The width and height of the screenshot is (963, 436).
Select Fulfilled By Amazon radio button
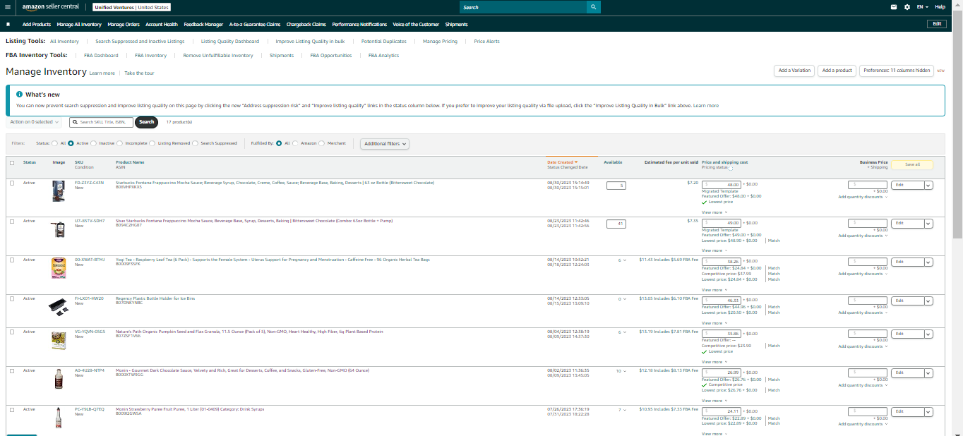295,143
